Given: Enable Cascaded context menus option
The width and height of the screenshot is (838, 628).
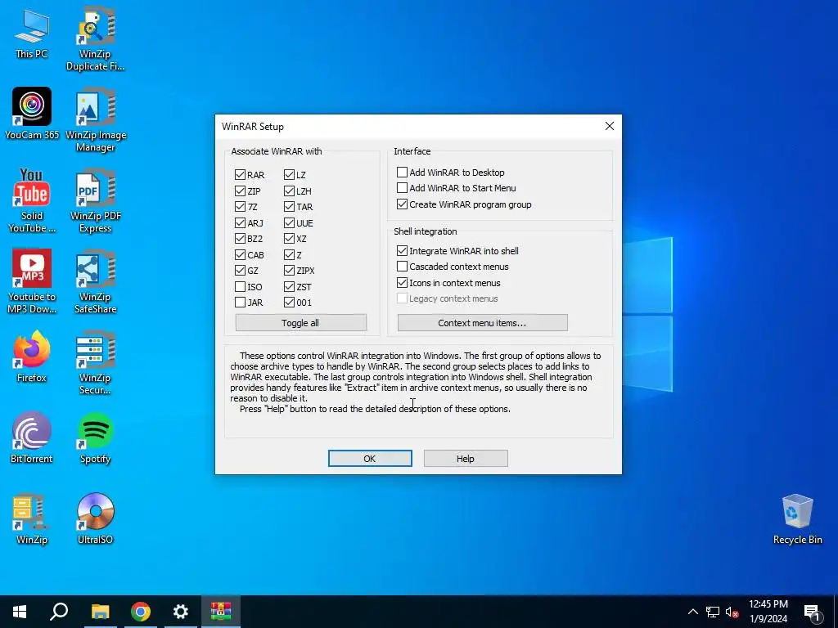Looking at the screenshot, I should (x=402, y=266).
